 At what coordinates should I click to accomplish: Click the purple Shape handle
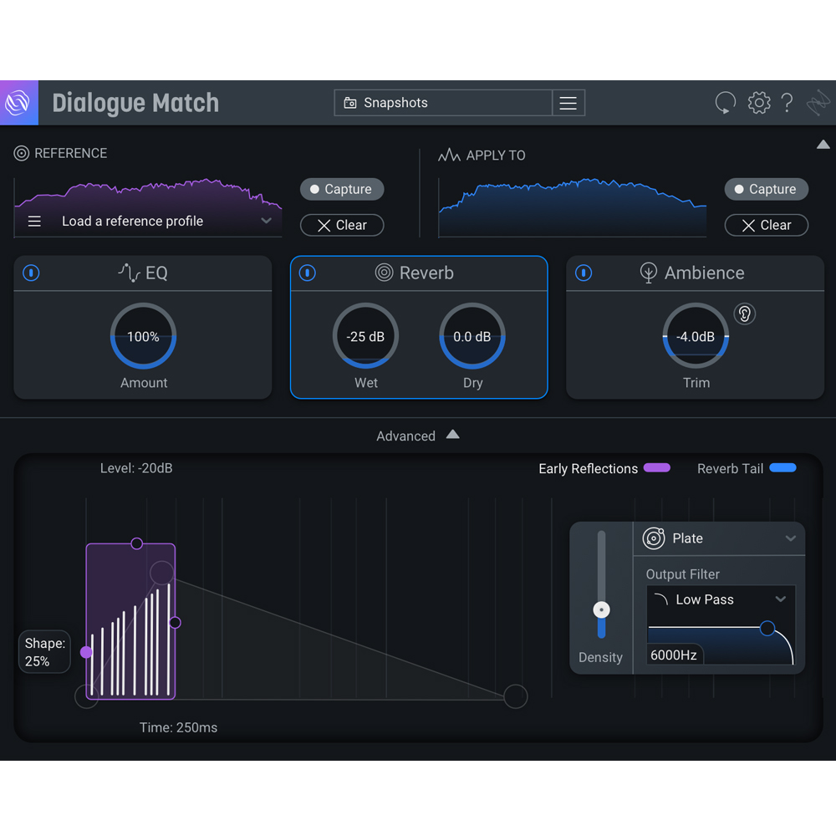[x=86, y=652]
